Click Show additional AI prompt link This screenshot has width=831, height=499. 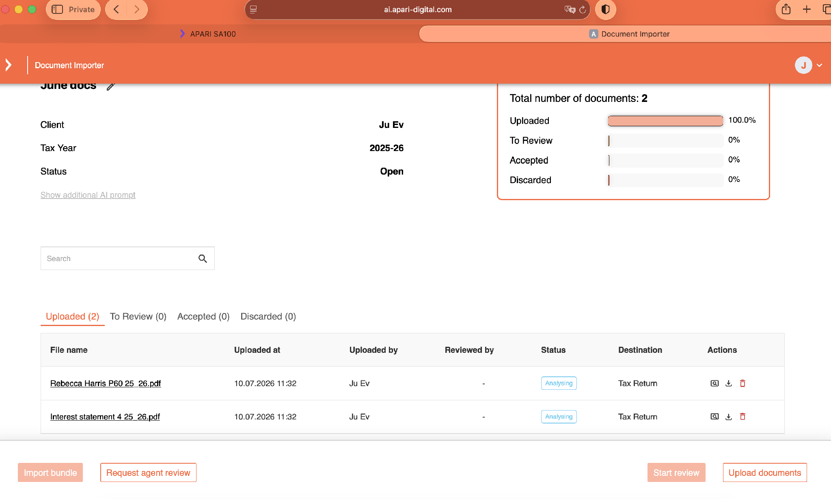[x=88, y=195]
